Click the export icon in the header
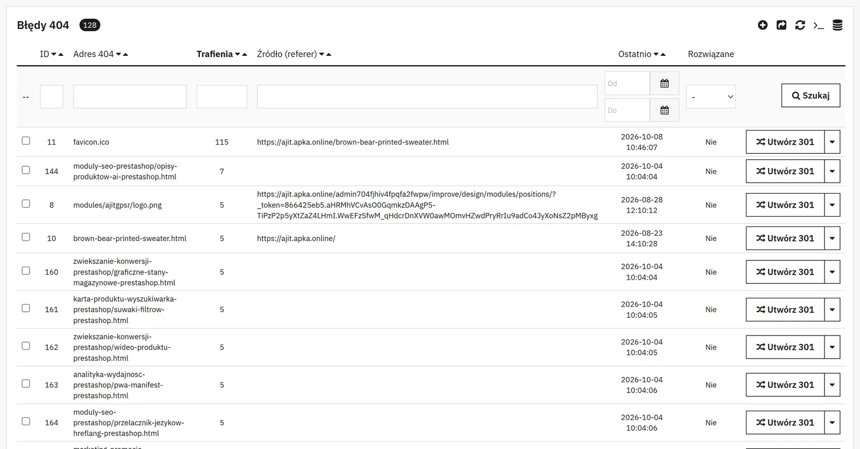This screenshot has width=860, height=449. [x=782, y=25]
